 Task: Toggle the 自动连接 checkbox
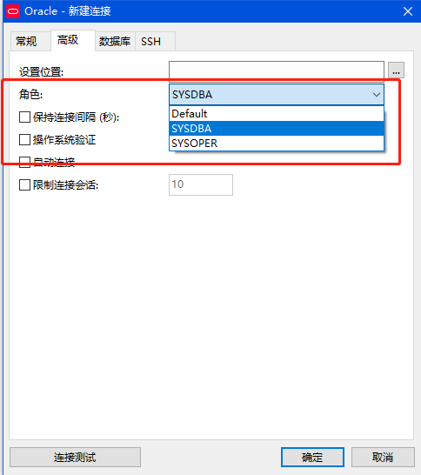tap(24, 162)
